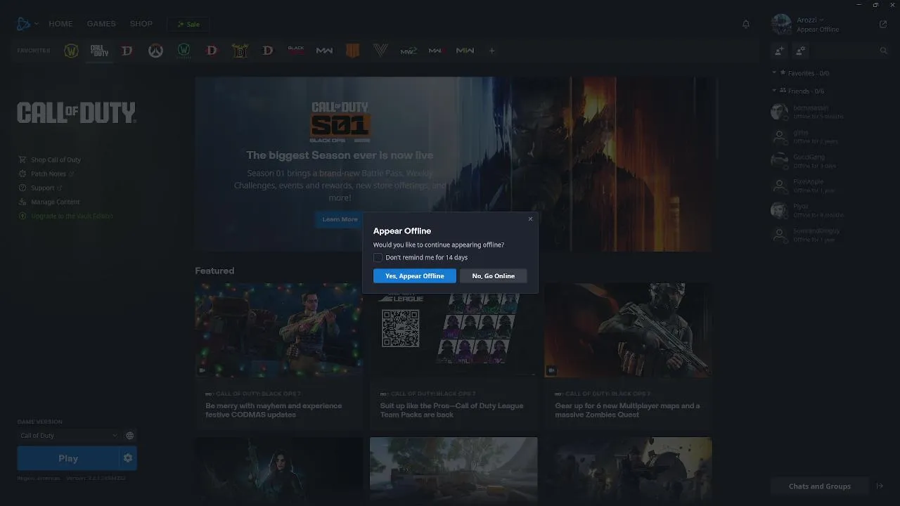Click the Add Friend icon

[x=779, y=51]
